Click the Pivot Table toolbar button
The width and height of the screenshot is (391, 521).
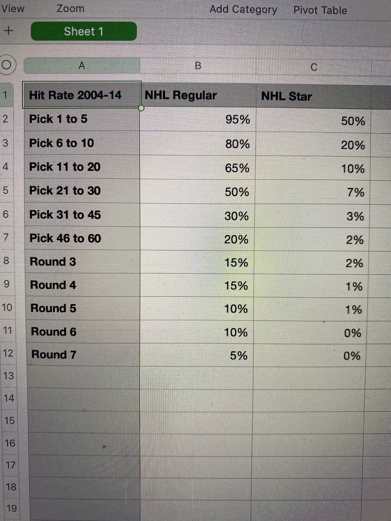320,10
